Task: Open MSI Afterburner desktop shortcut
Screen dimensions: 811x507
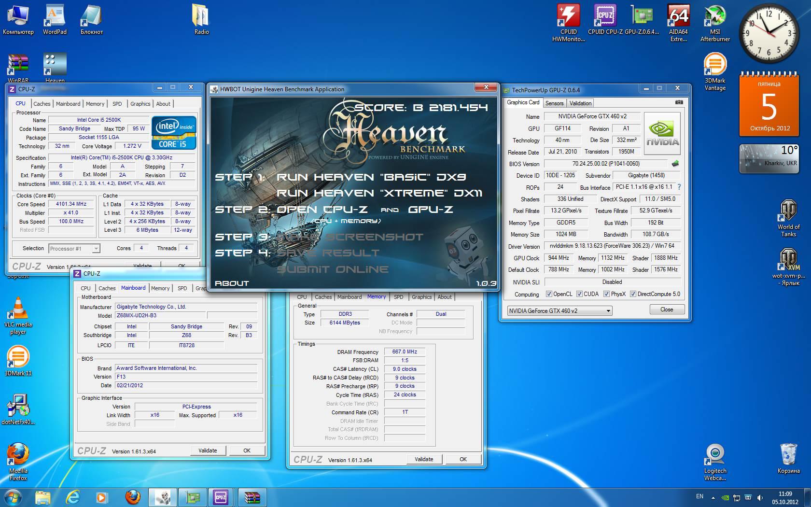Action: (x=715, y=22)
